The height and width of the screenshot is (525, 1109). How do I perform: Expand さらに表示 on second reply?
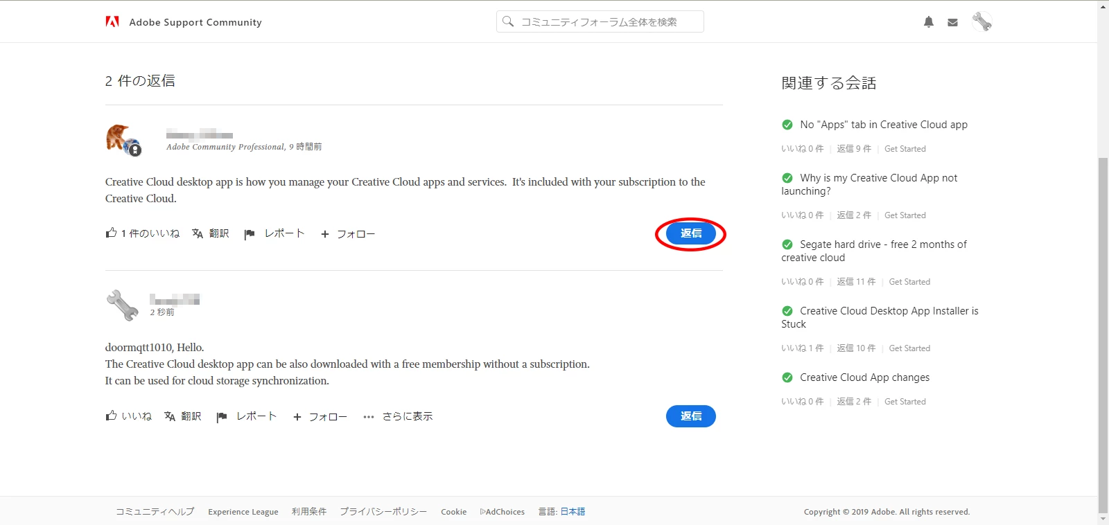pos(408,416)
